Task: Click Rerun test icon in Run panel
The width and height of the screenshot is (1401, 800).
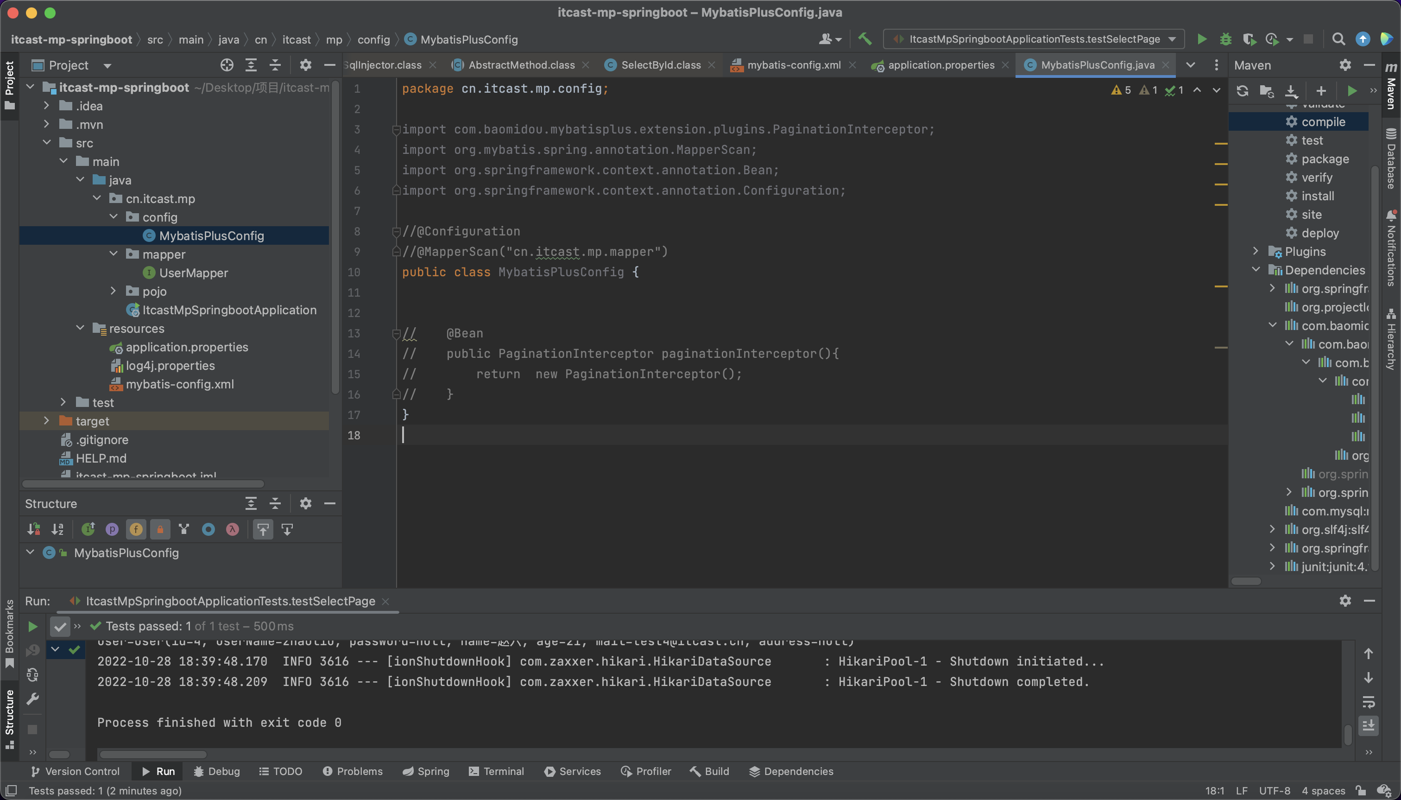Action: click(x=32, y=626)
